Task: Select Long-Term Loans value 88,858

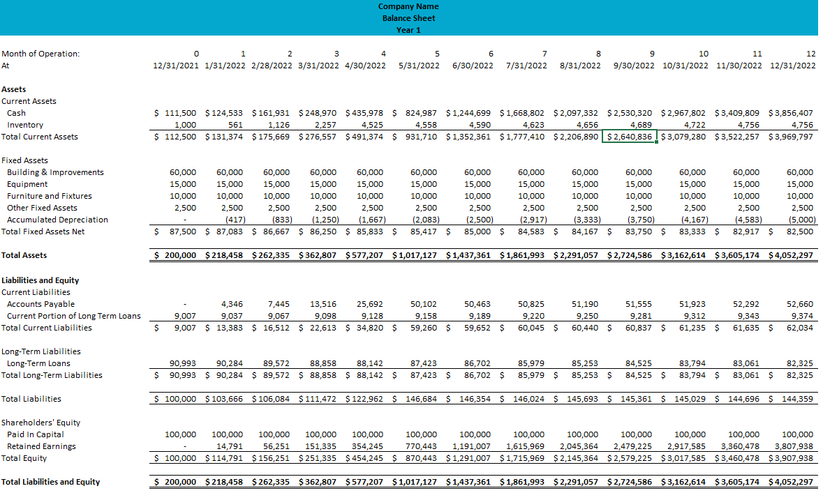Action: tap(322, 363)
